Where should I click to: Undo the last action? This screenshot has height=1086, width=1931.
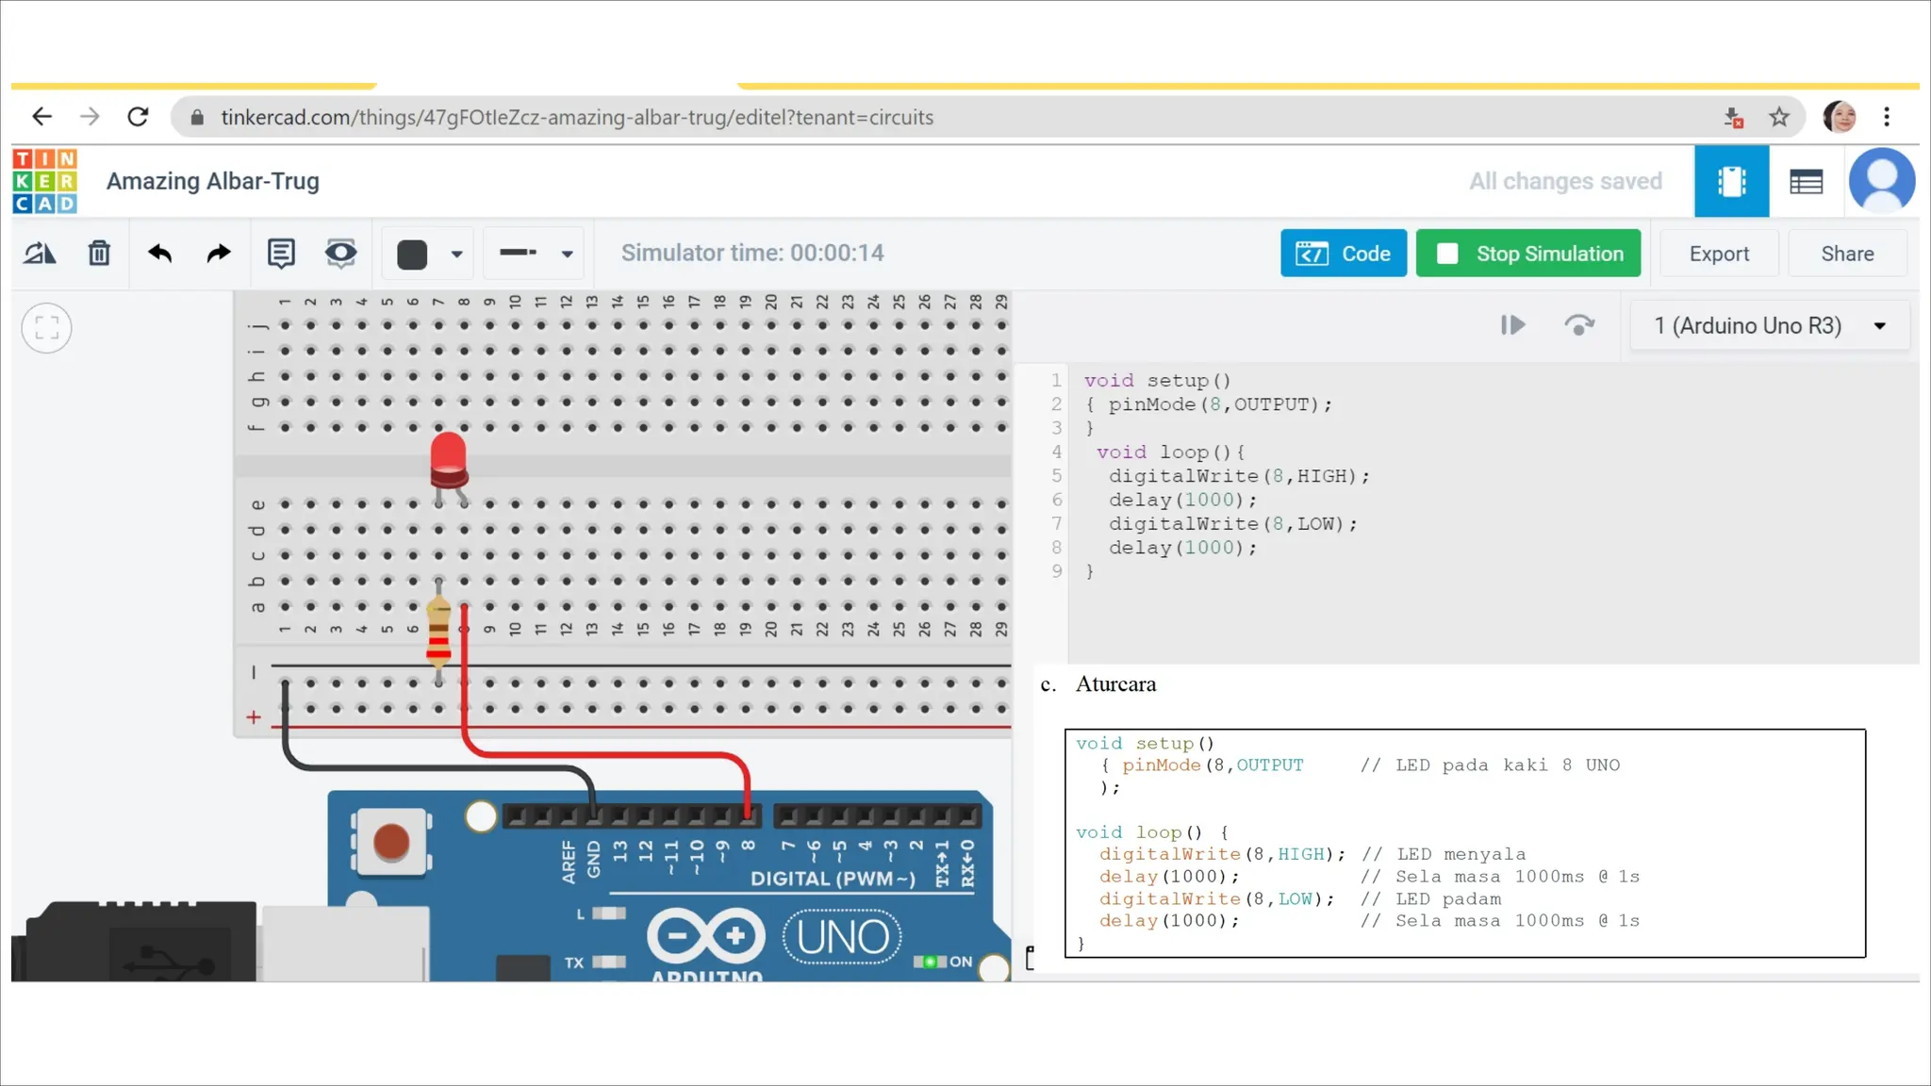point(159,254)
